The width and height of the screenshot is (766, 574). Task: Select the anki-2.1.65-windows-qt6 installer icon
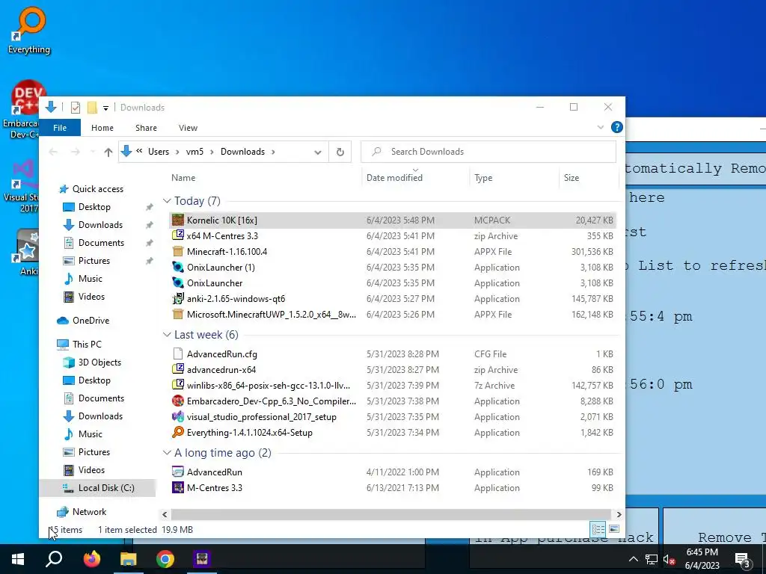tap(178, 299)
